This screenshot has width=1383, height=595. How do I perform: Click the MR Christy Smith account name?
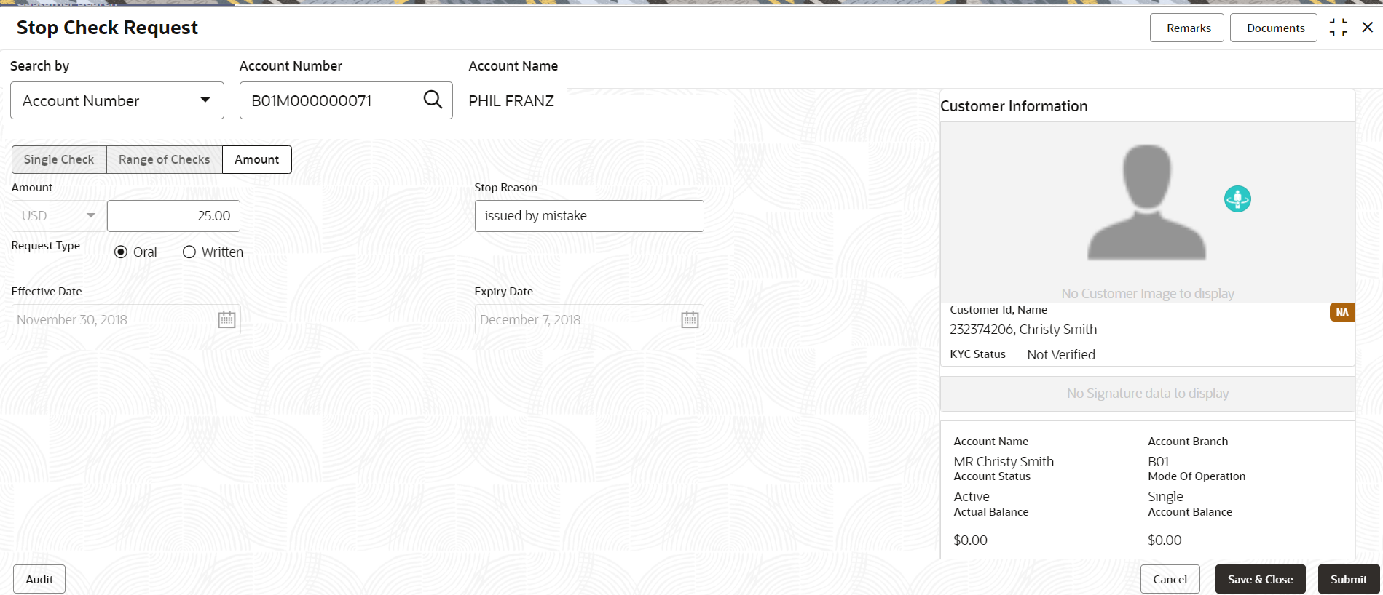(1004, 462)
